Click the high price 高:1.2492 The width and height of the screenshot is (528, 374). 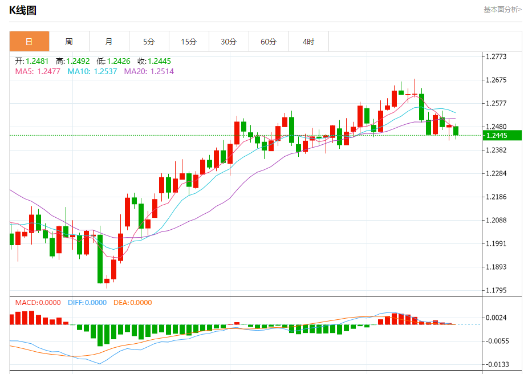pos(73,61)
